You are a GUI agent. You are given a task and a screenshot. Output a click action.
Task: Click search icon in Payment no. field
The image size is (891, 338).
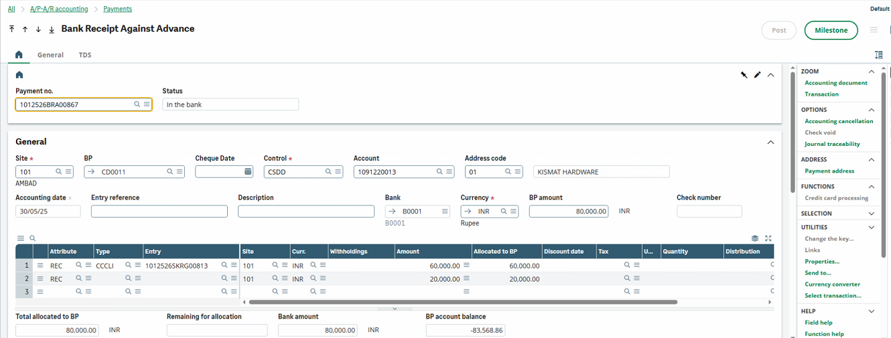point(137,104)
